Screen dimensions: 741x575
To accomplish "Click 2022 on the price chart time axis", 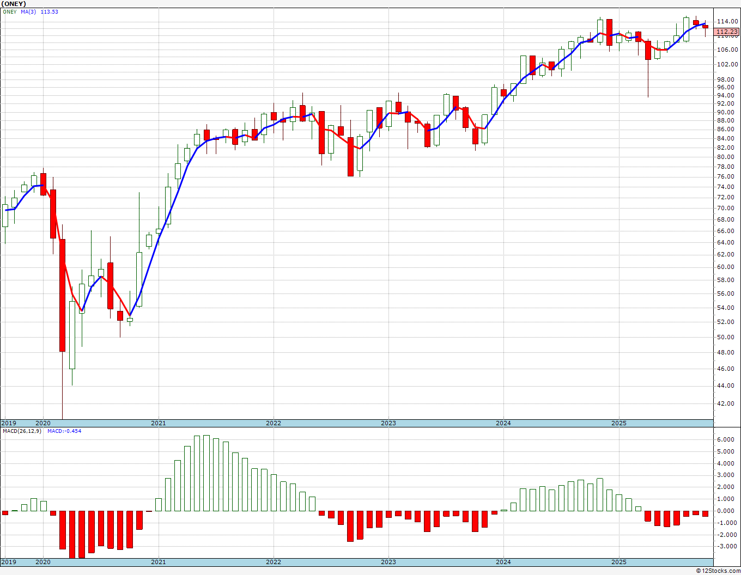I will (x=274, y=423).
